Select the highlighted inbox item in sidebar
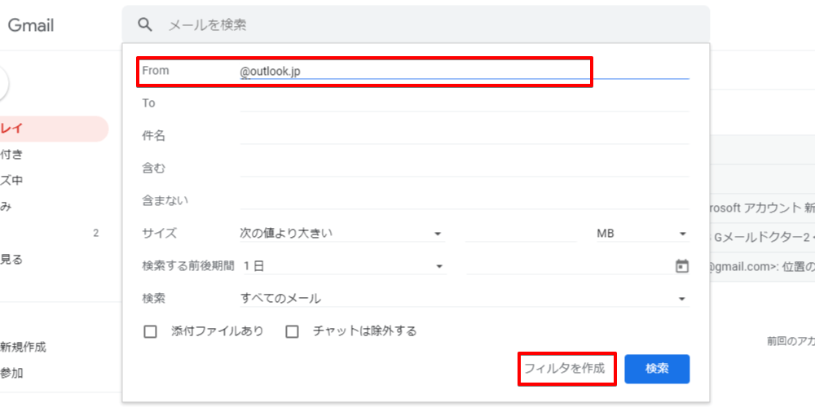The image size is (815, 407). coord(49,128)
